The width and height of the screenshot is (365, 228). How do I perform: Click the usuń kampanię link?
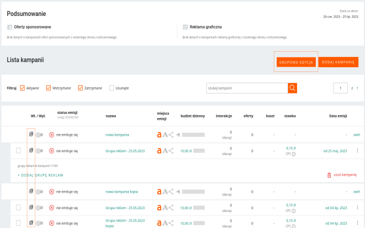click(344, 175)
